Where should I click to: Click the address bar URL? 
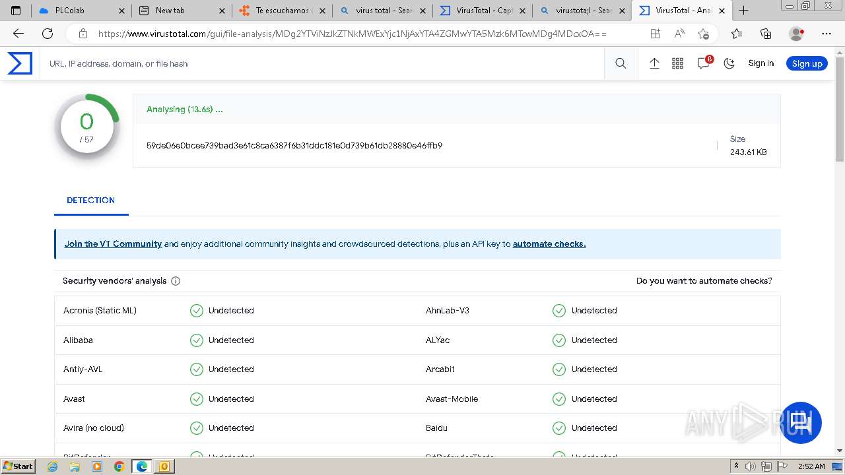tap(353, 34)
